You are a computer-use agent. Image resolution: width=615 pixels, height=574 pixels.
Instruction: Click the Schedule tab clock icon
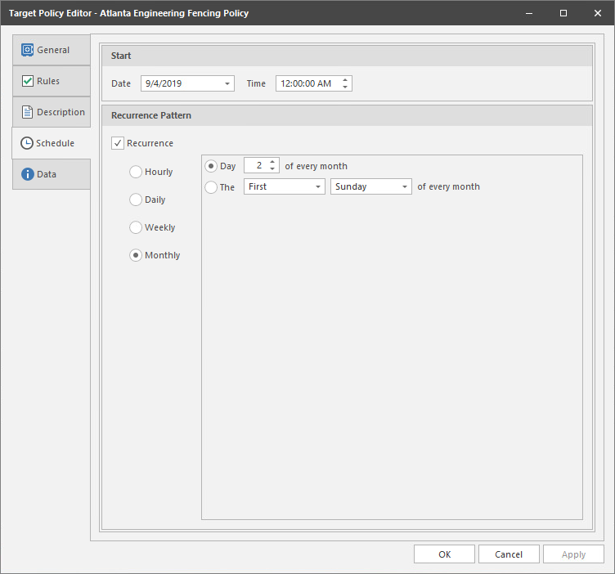click(27, 143)
